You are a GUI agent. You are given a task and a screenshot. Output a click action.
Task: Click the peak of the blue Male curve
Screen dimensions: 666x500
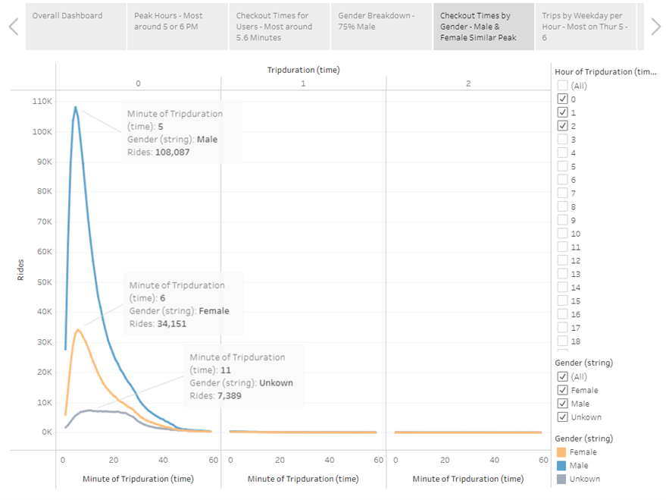74,108
